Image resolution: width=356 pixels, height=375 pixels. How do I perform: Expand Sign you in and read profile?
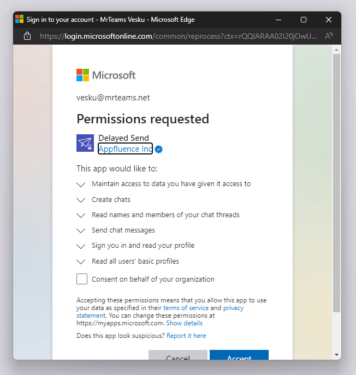(82, 246)
